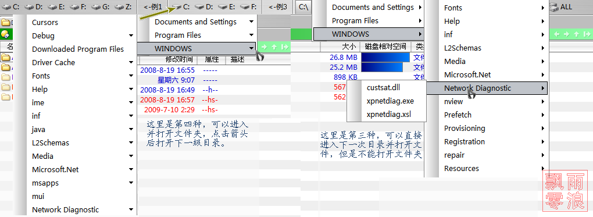Select highlighted Network Diagnostic submenu item
Viewport: 593px width, 217px height.
click(x=487, y=88)
